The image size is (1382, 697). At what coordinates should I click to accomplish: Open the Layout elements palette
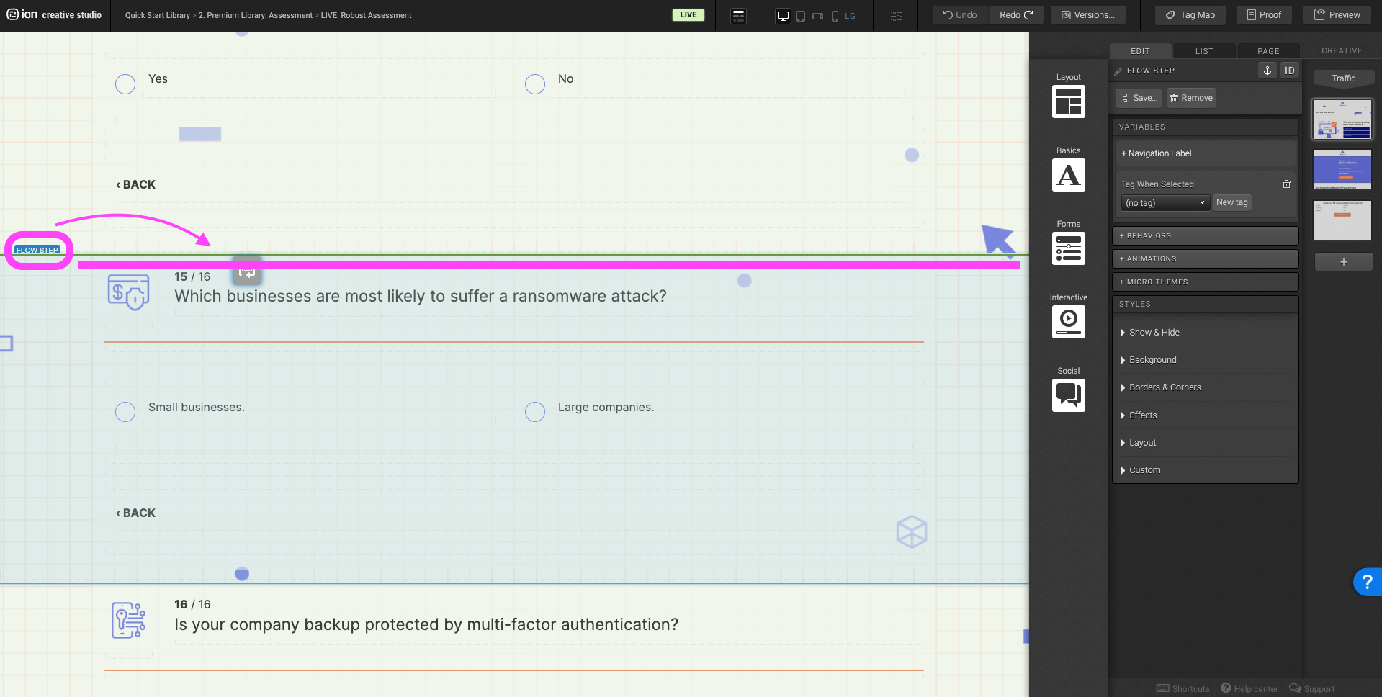point(1068,102)
